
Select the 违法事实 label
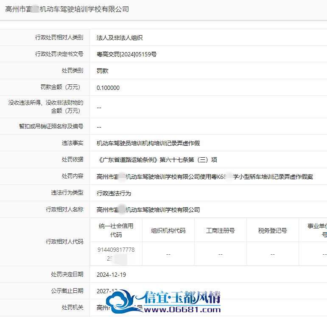coord(73,143)
